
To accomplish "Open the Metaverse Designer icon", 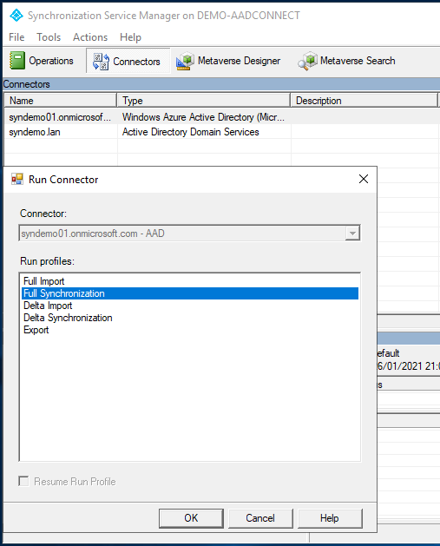I will coord(185,61).
